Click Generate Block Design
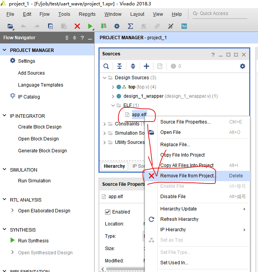This screenshot has width=258, height=272. click(x=42, y=150)
